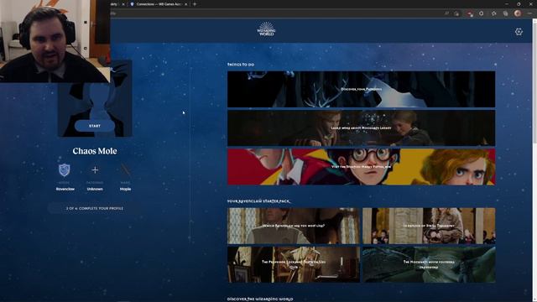Screen dimensions: 537x302
Task: Open 'Which Ravenclaw are you most like' card
Action: [x=294, y=226]
